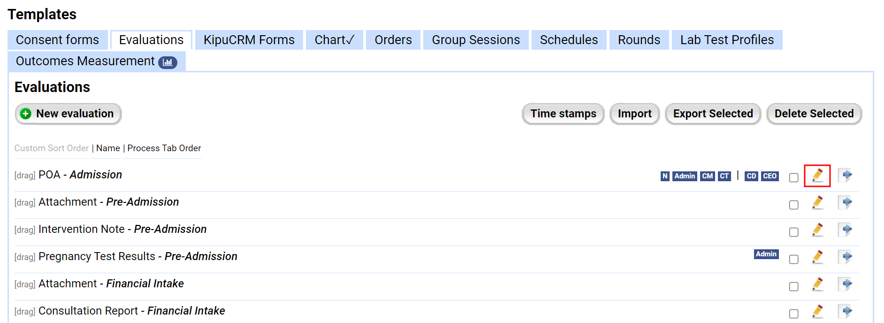Switch to the Lab Test Profiles tab

coord(727,40)
